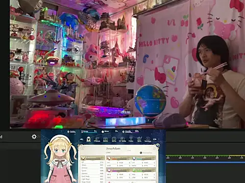Click the blonde character portrait
This screenshot has width=245, height=183.
(x=60, y=159)
